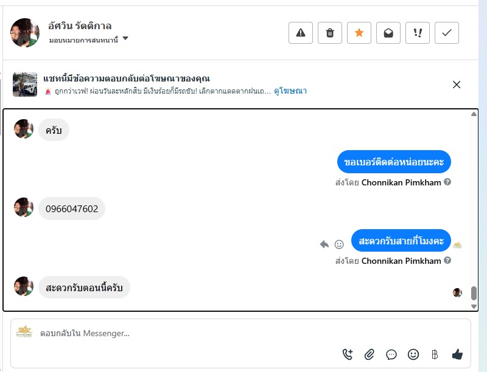Click the phone-plus call request icon
This screenshot has width=487, height=372.
[348, 354]
